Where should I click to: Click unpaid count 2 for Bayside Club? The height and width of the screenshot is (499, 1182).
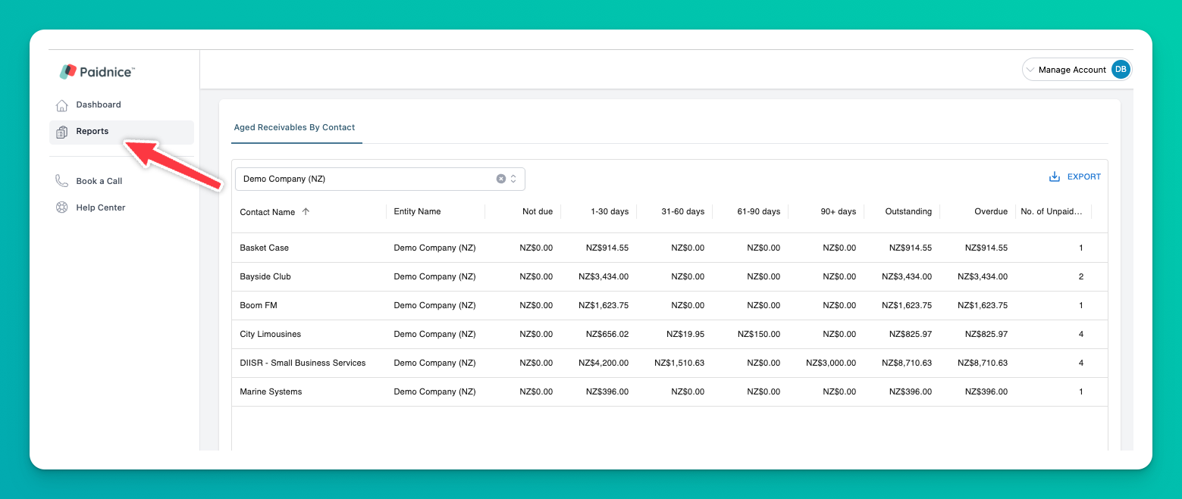[1081, 276]
